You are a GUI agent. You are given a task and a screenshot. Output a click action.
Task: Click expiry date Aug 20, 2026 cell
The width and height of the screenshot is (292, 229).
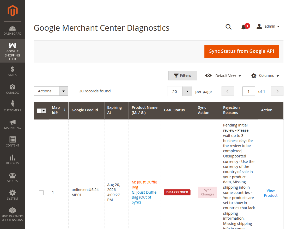pyautogui.click(x=114, y=192)
